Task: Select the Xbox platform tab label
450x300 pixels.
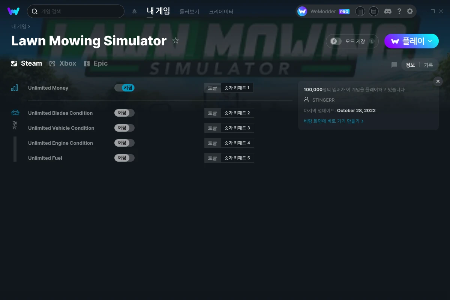Action: 68,63
